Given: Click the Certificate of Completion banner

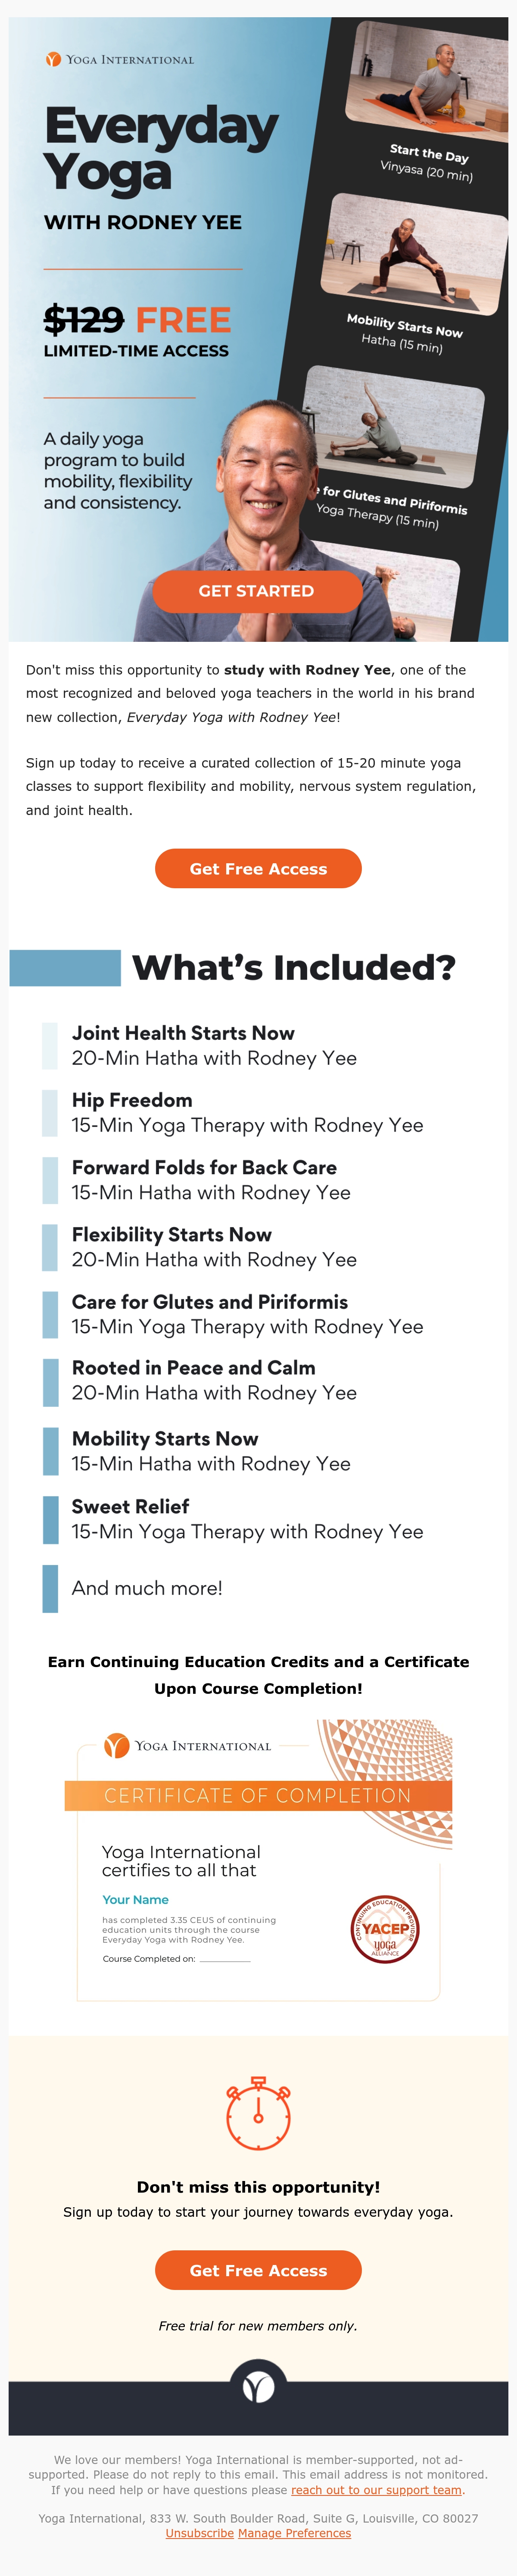Looking at the screenshot, I should click(x=258, y=1795).
